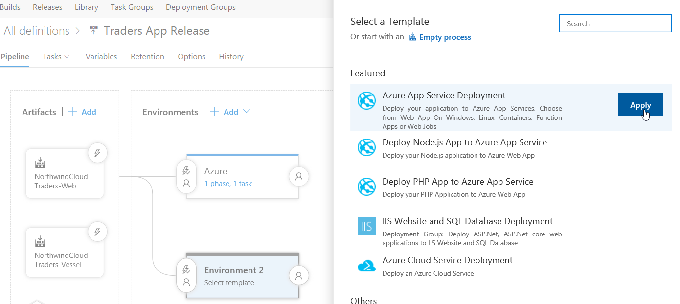Click the Traders App Release title
680x304 pixels.
[x=157, y=31]
